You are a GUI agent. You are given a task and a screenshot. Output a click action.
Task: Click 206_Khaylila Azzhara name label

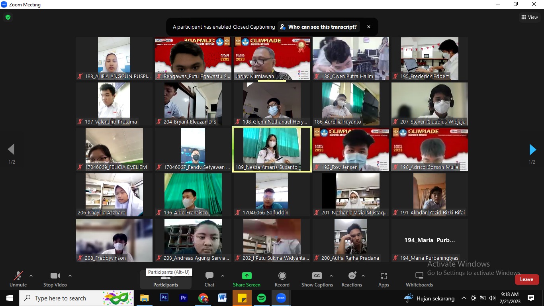[102, 212]
